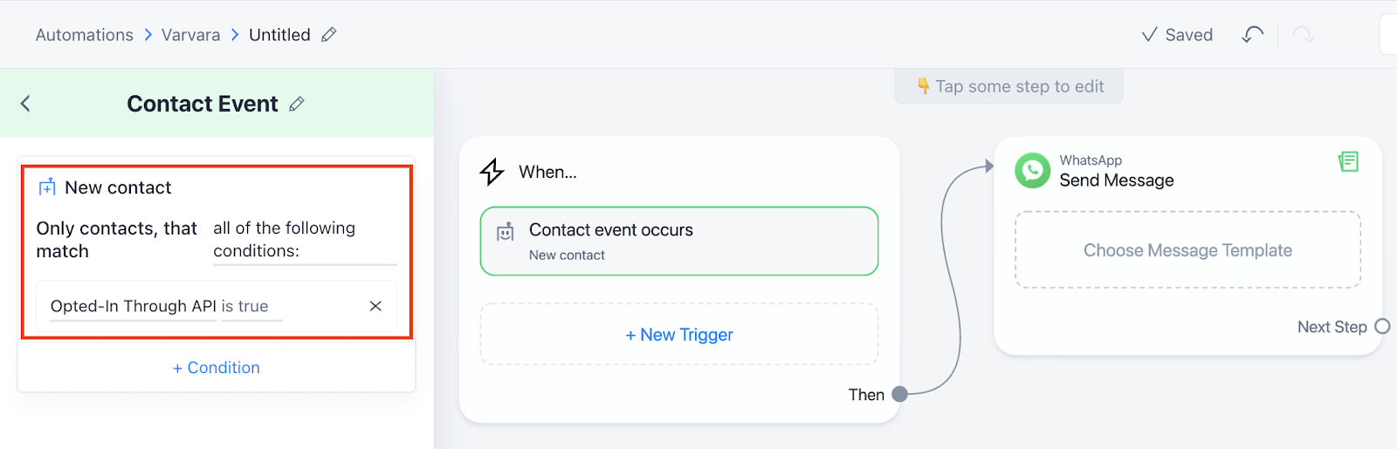Click the back arrow in Contact Event panel
Image resolution: width=1397 pixels, height=449 pixels.
(x=25, y=104)
